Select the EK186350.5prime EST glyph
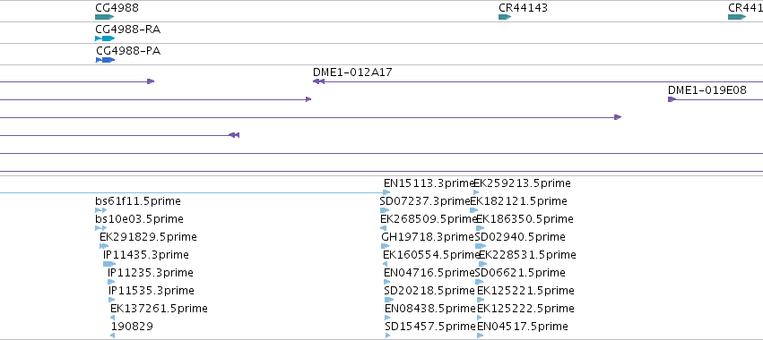The width and height of the screenshot is (763, 340). pos(481,228)
